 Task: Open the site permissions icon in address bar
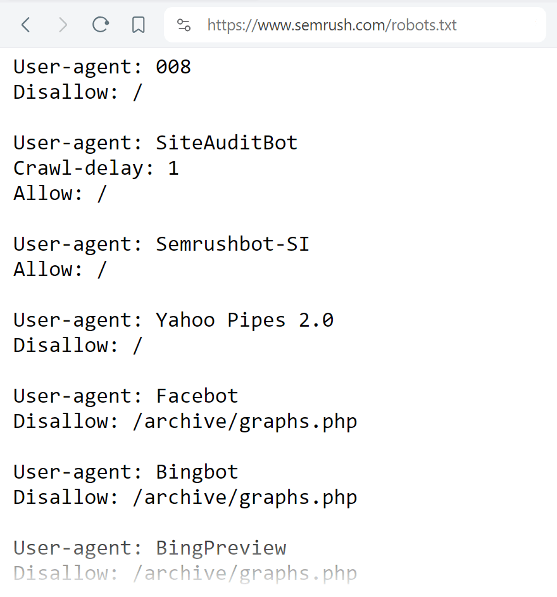pyautogui.click(x=183, y=25)
